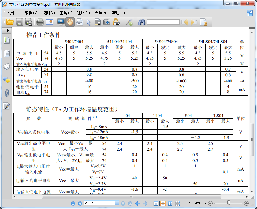Click the 推荐工作条件 heading text
The width and height of the screenshot is (257, 209).
[x=43, y=35]
